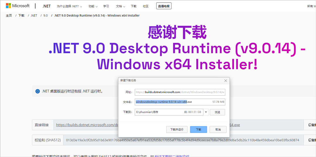Click the blue info icon beside .NET 桌面版
The width and height of the screenshot is (316, 157).
click(x=37, y=92)
